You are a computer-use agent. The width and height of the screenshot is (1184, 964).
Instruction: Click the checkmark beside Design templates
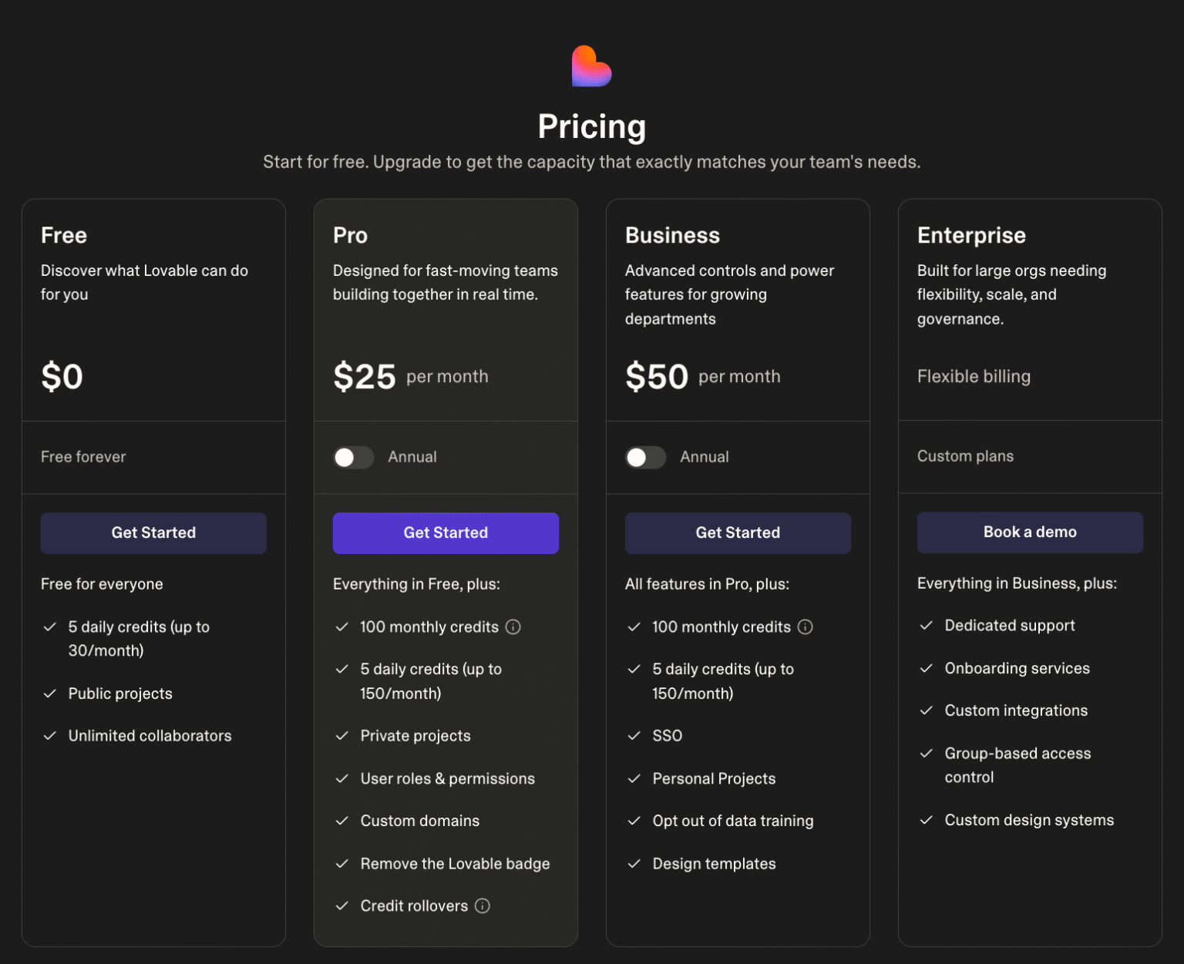tap(635, 863)
